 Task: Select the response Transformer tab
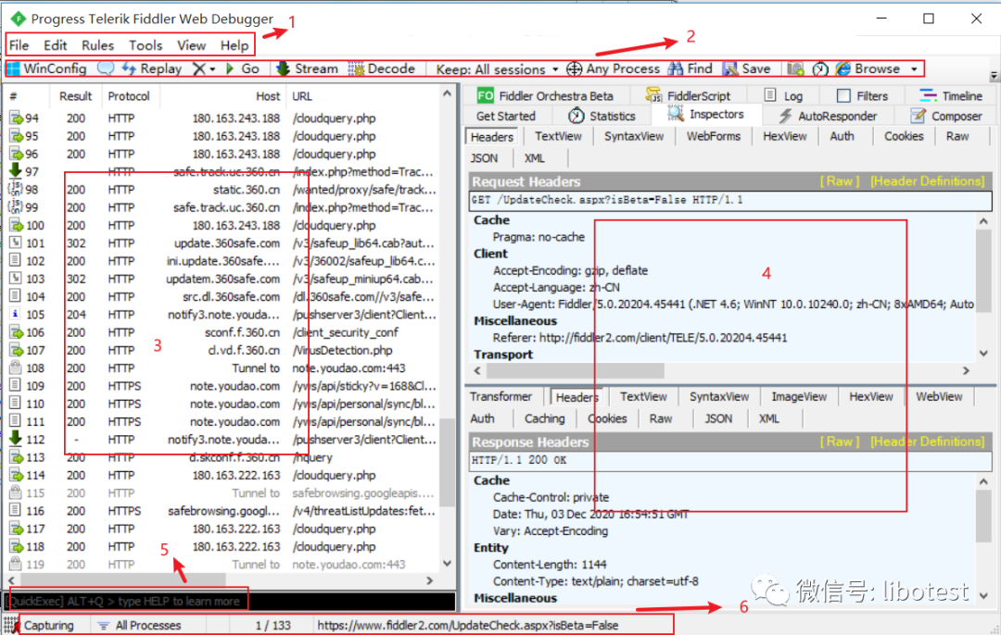[500, 396]
